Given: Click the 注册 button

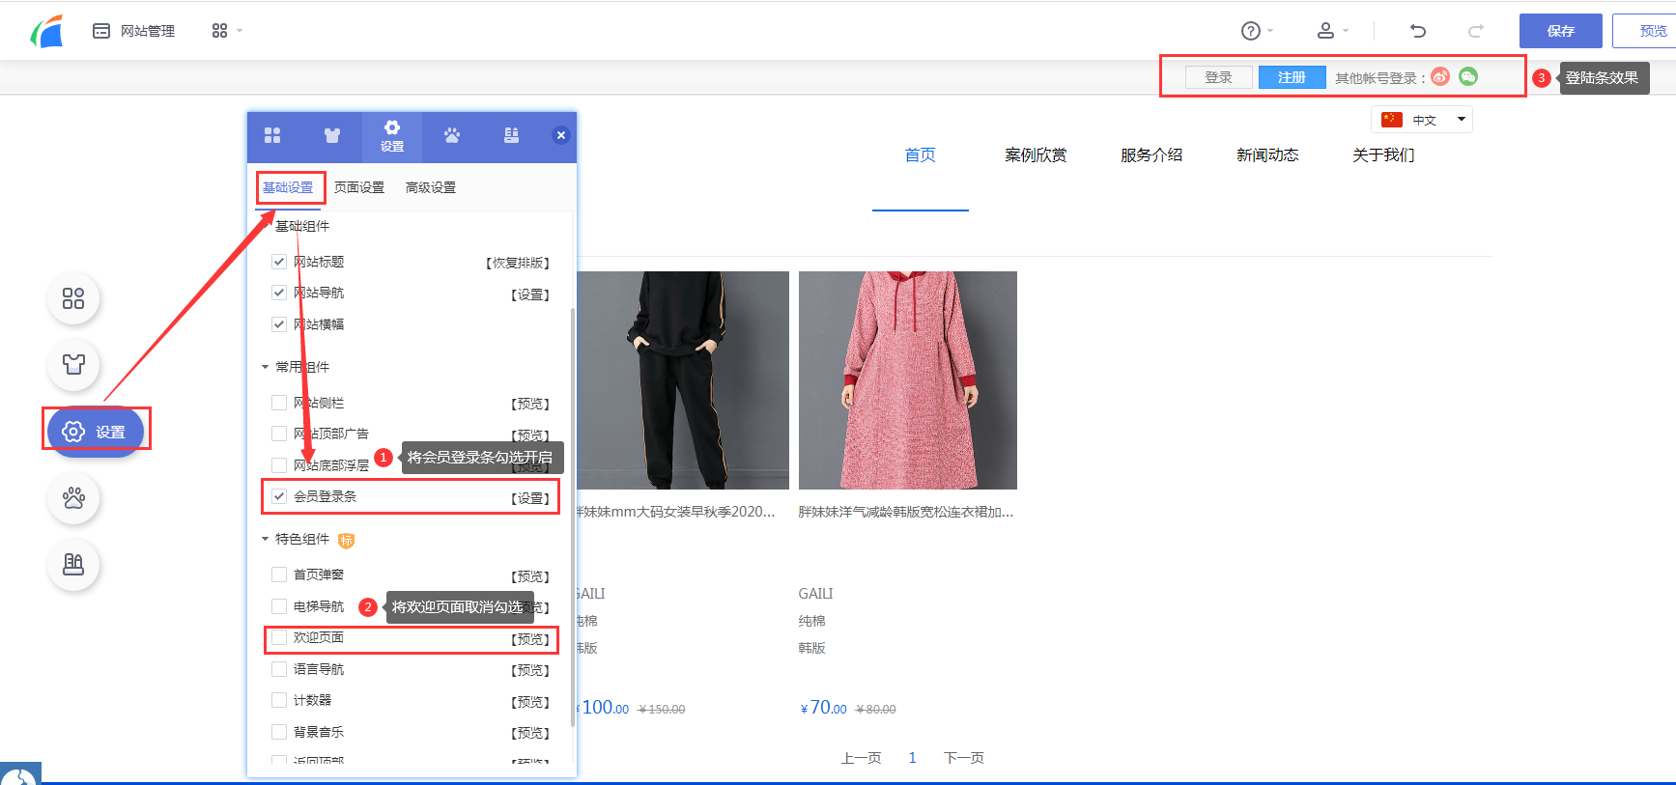Looking at the screenshot, I should click(1292, 77).
